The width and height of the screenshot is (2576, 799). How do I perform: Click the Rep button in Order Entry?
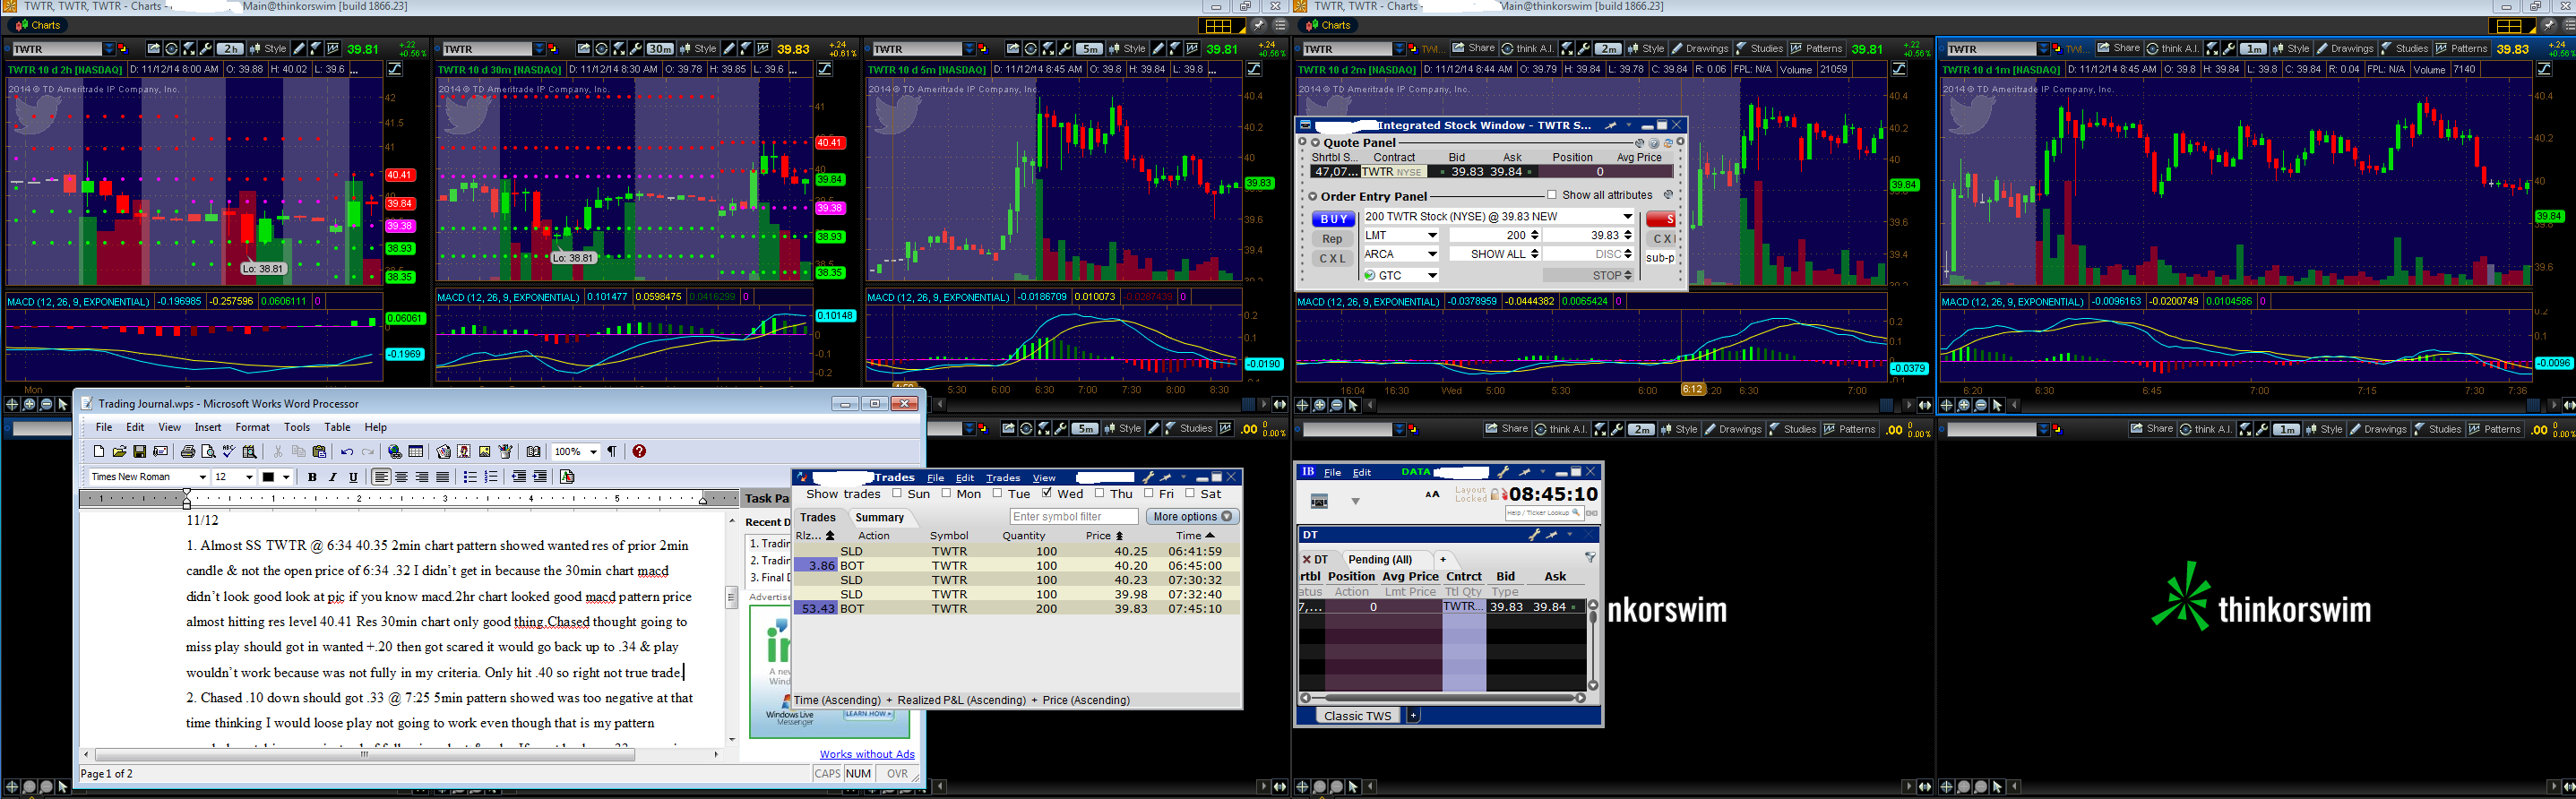point(1332,239)
